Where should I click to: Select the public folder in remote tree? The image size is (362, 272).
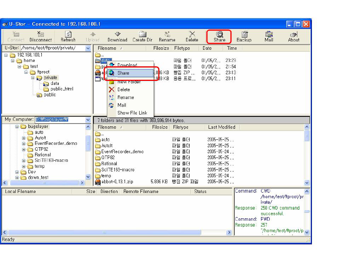(50, 95)
